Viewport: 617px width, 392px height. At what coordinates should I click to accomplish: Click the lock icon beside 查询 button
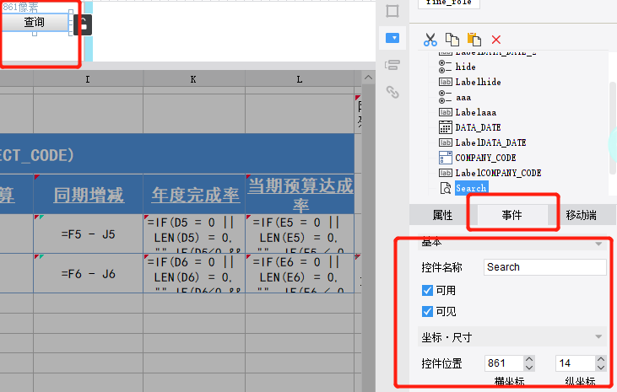coord(83,25)
